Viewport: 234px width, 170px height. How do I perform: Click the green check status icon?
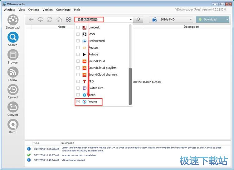(x=29, y=155)
